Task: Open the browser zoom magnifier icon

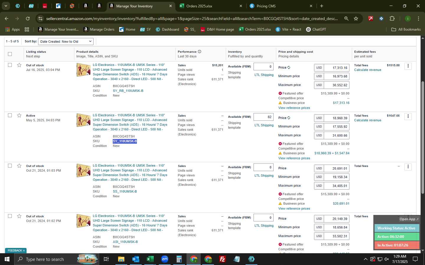Action: pos(346,19)
